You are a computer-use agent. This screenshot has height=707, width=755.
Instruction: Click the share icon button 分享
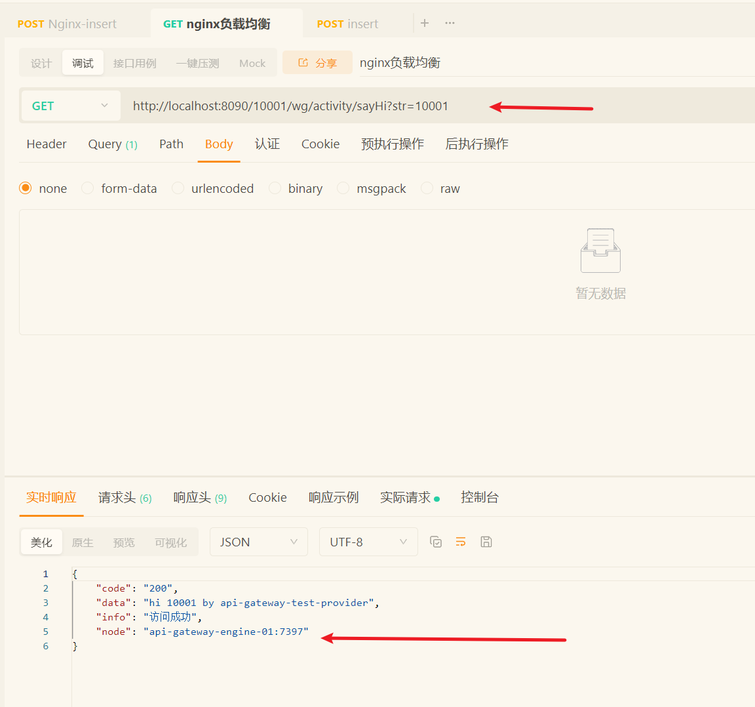coord(317,63)
